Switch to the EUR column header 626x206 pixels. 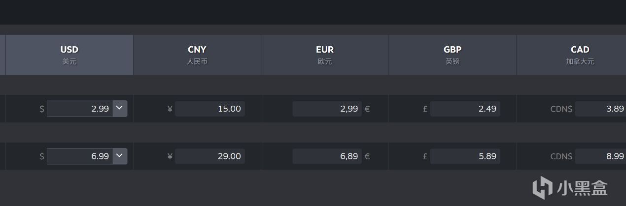325,55
